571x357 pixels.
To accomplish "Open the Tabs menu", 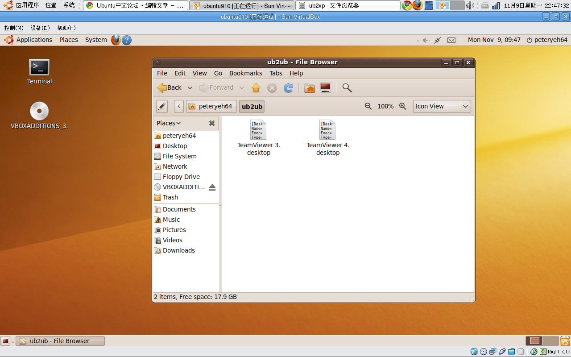I will pos(276,73).
